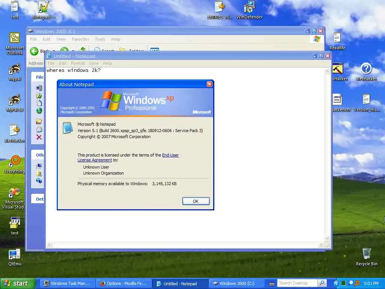Click the green Back arrow in Explorer
385x289 pixels.
click(34, 51)
